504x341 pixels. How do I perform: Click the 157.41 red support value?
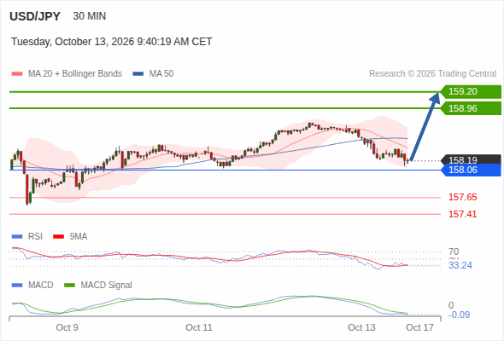(462, 214)
